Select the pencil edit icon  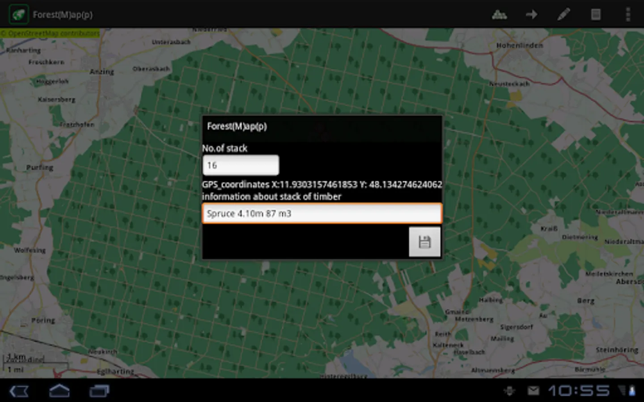[x=563, y=15]
